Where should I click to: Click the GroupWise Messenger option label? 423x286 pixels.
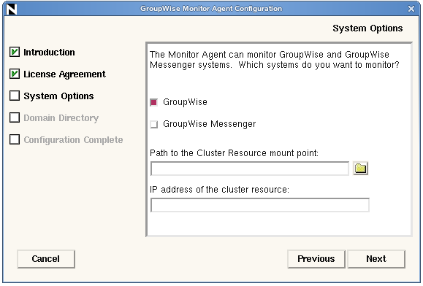click(x=210, y=124)
